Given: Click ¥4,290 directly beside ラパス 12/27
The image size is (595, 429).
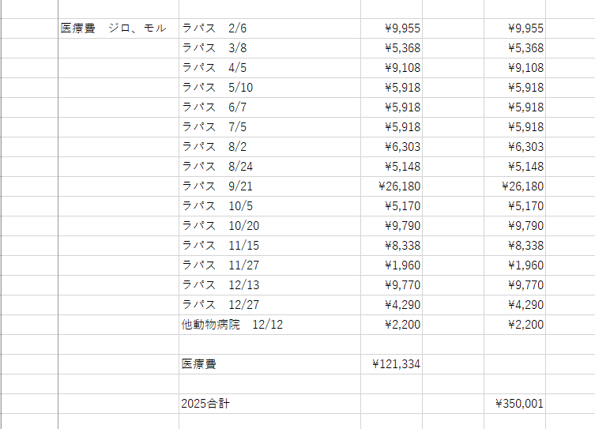Looking at the screenshot, I should pos(391,305).
